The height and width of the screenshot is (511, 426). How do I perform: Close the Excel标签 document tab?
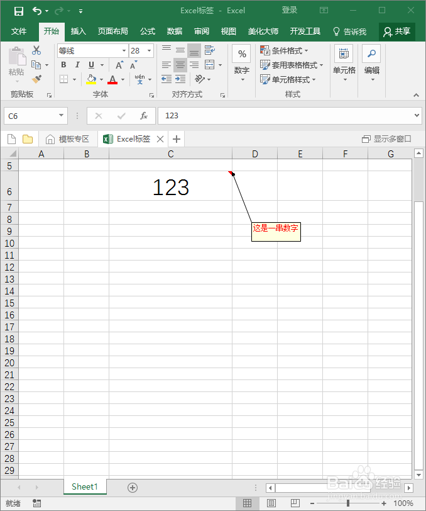(160, 139)
